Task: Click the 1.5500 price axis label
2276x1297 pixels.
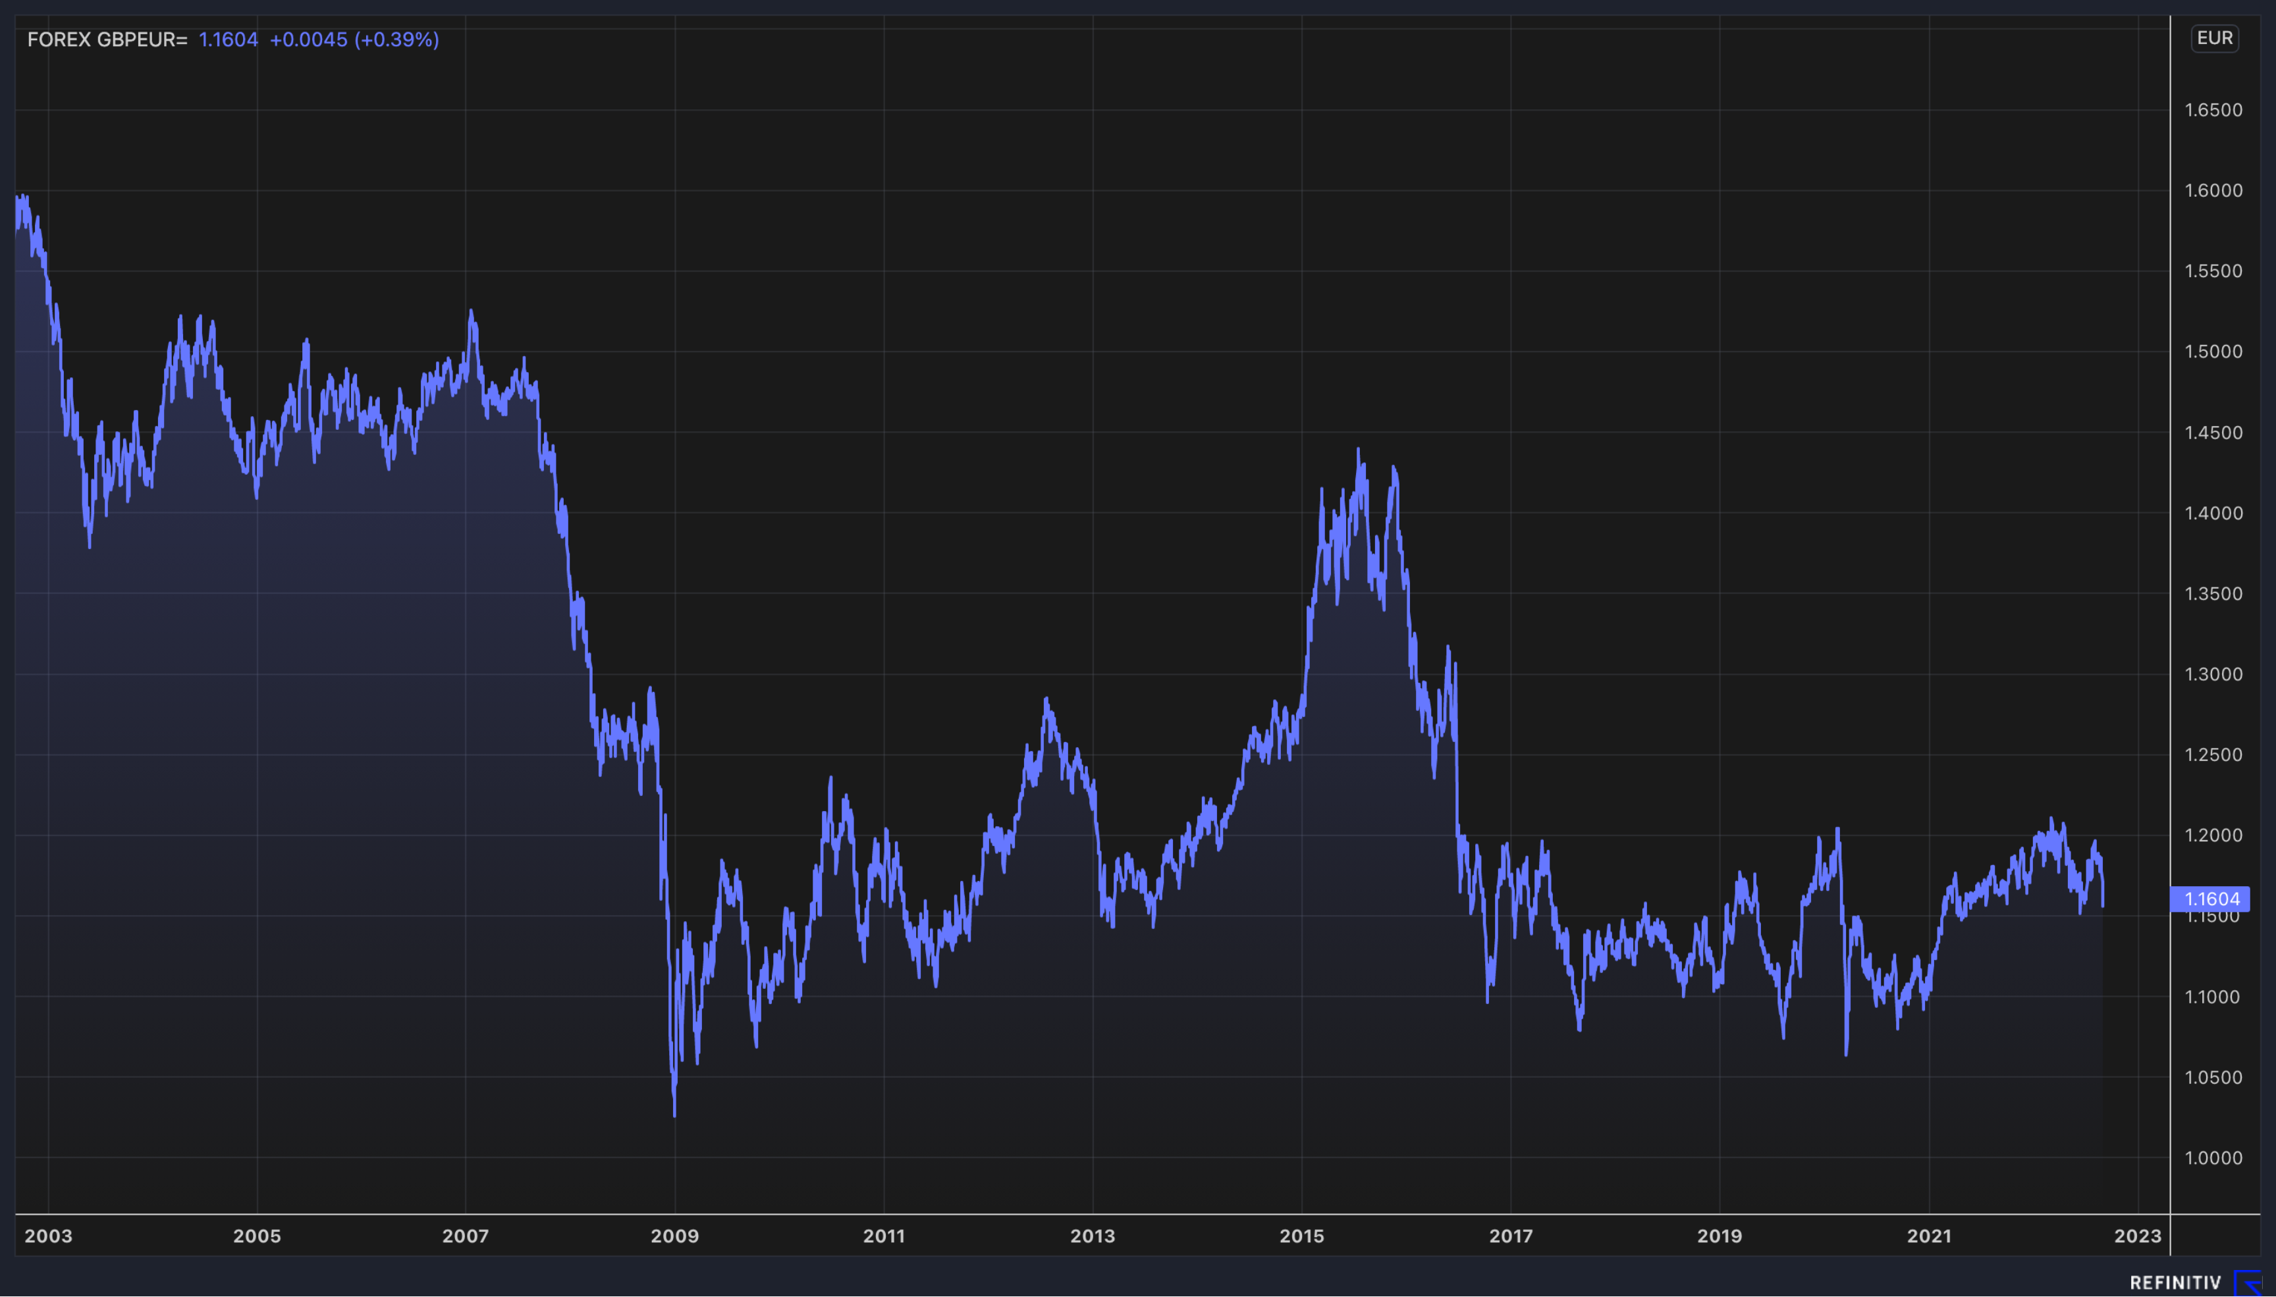Action: coord(2213,271)
